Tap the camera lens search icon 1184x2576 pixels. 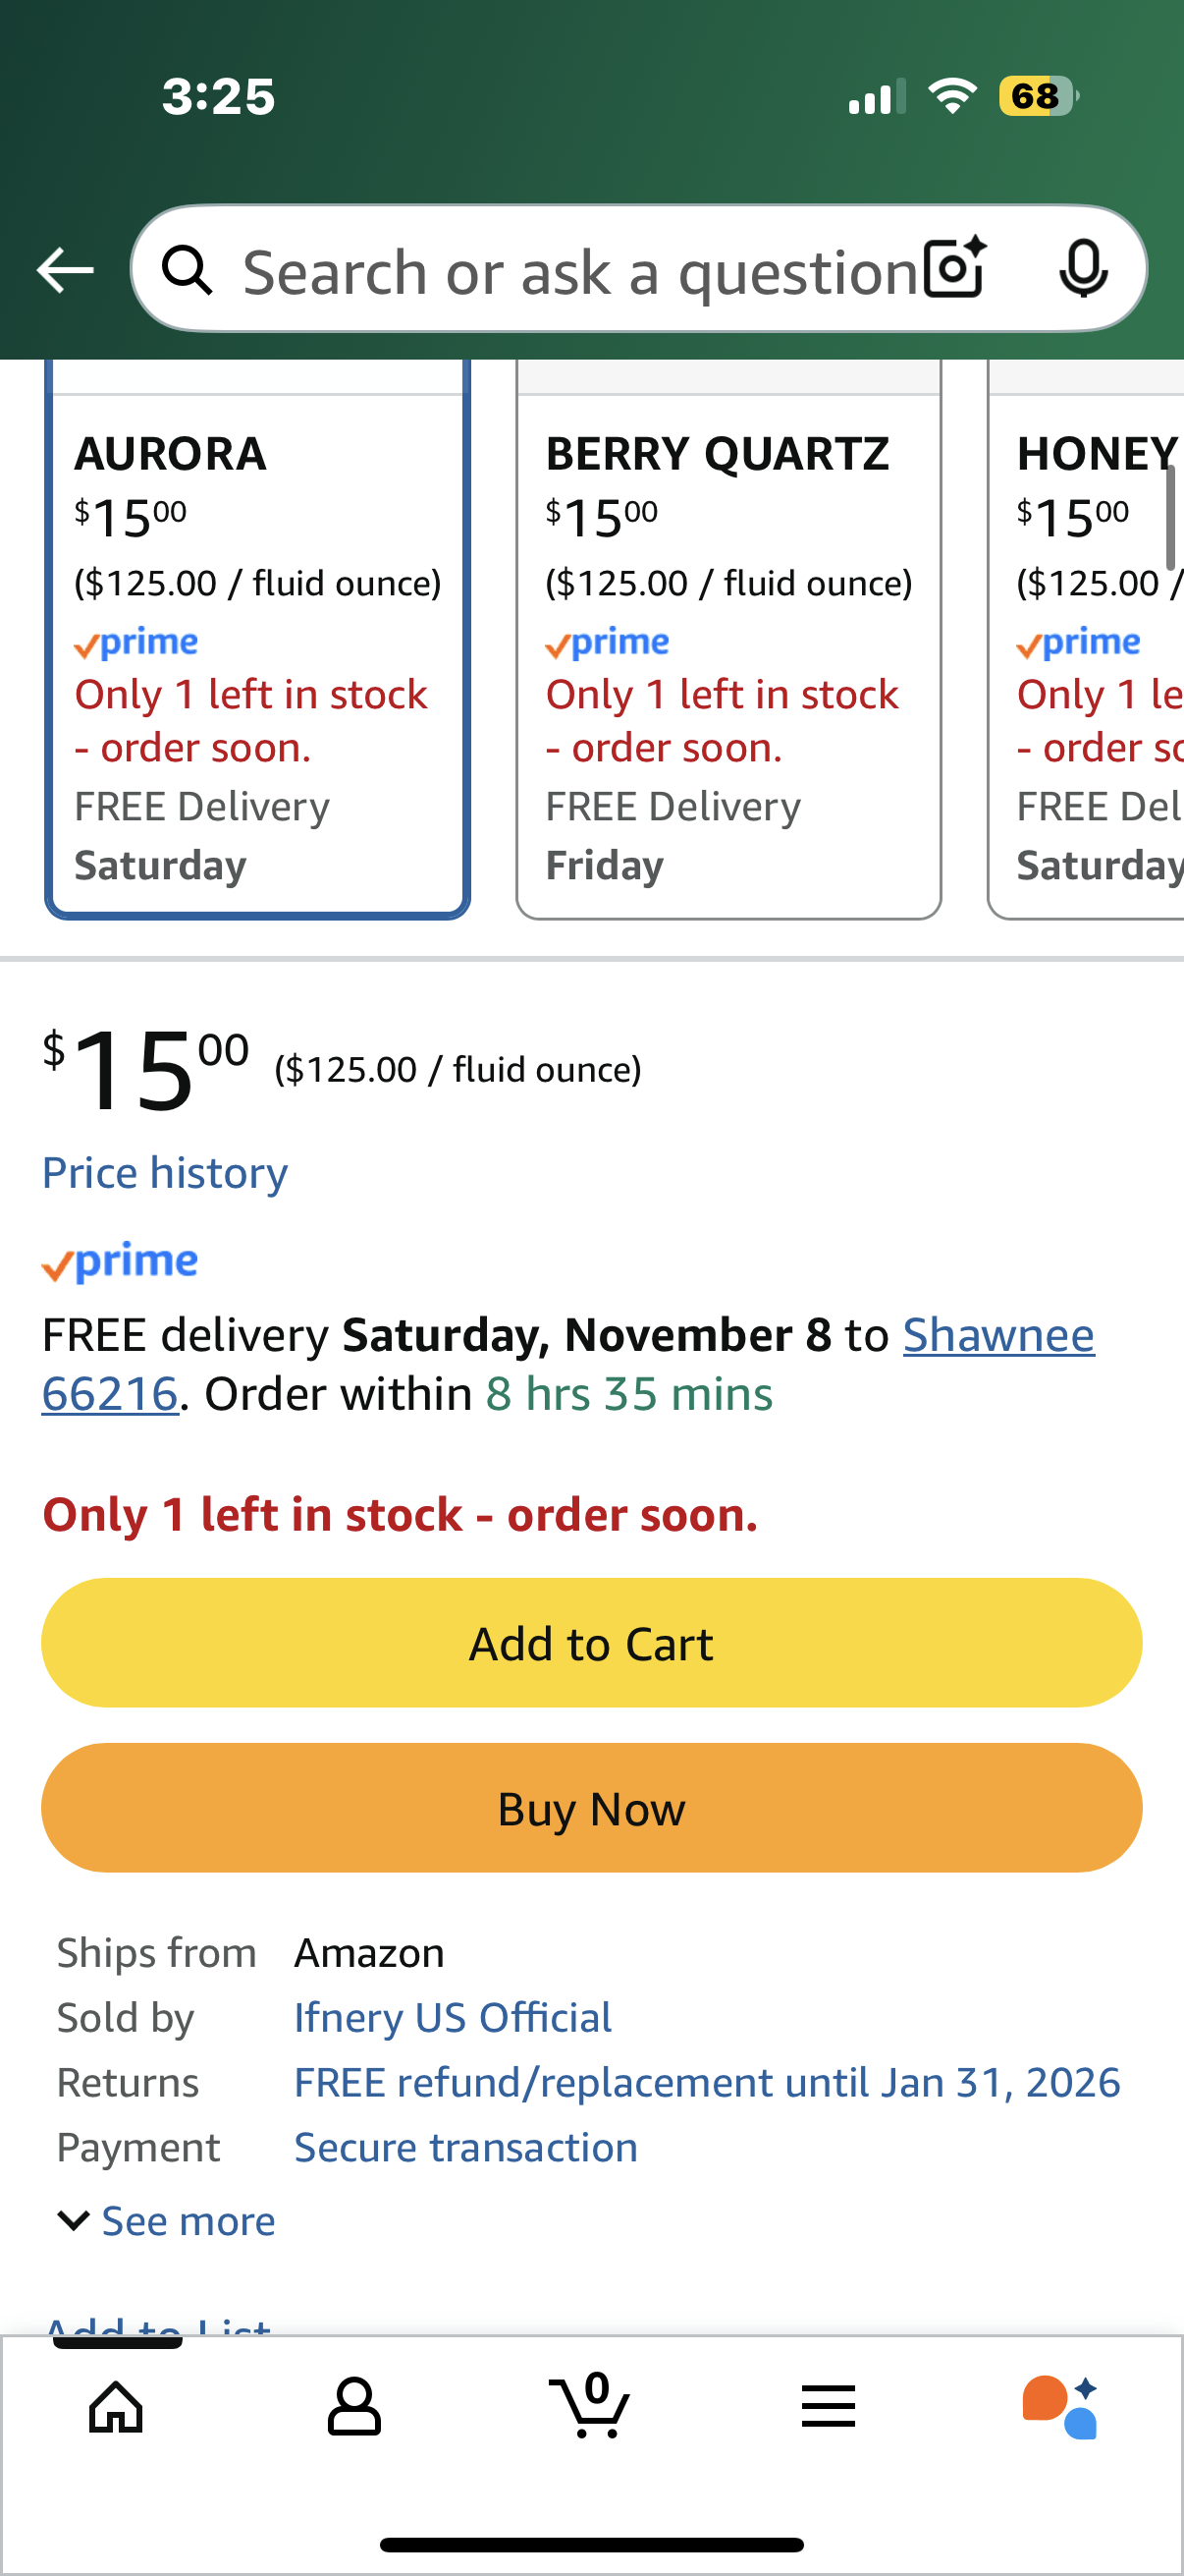[954, 268]
